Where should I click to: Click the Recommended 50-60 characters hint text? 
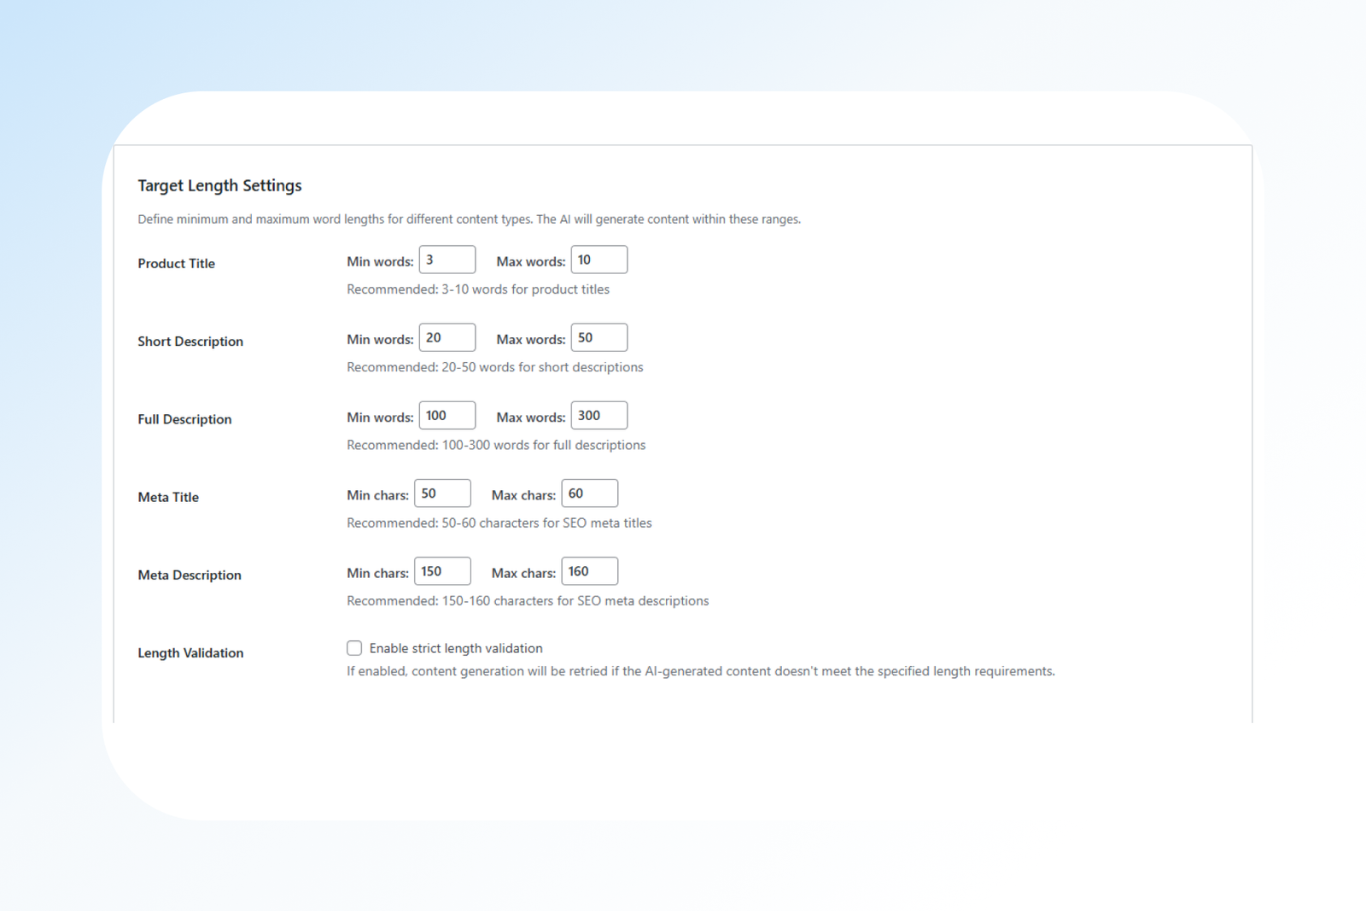(x=499, y=523)
